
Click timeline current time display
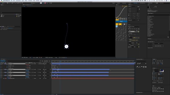3,61
